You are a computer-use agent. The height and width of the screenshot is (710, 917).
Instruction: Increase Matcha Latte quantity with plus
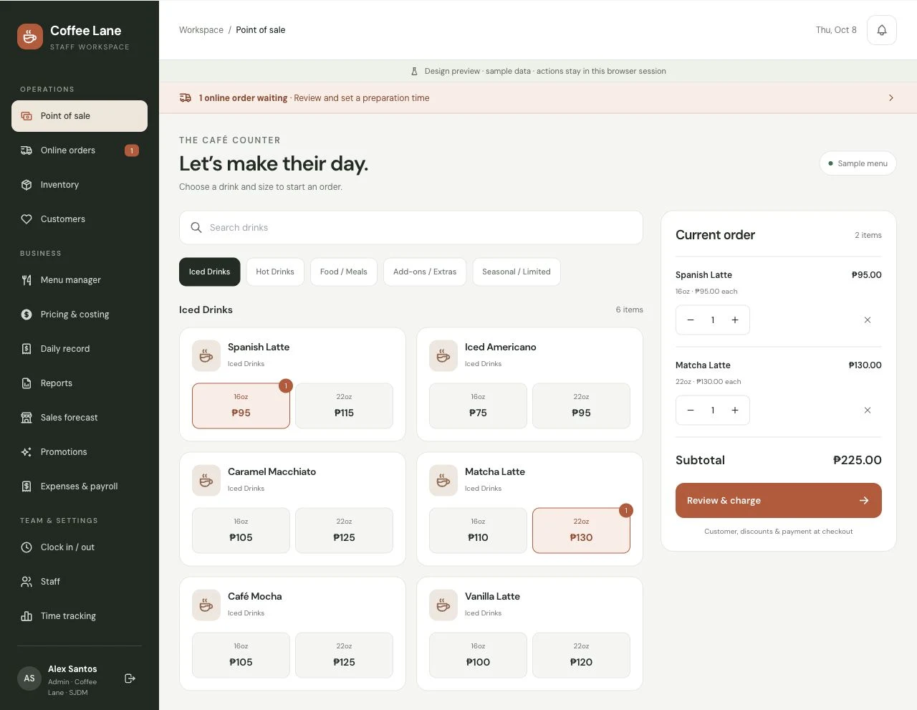click(x=735, y=411)
